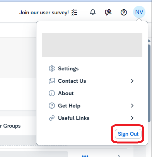This screenshot has width=152, height=157.
Task: Expand the Get Help submenu arrow
Action: point(132,106)
